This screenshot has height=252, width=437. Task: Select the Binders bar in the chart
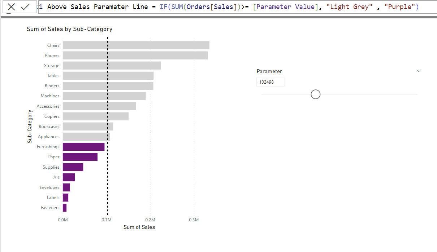pos(108,86)
